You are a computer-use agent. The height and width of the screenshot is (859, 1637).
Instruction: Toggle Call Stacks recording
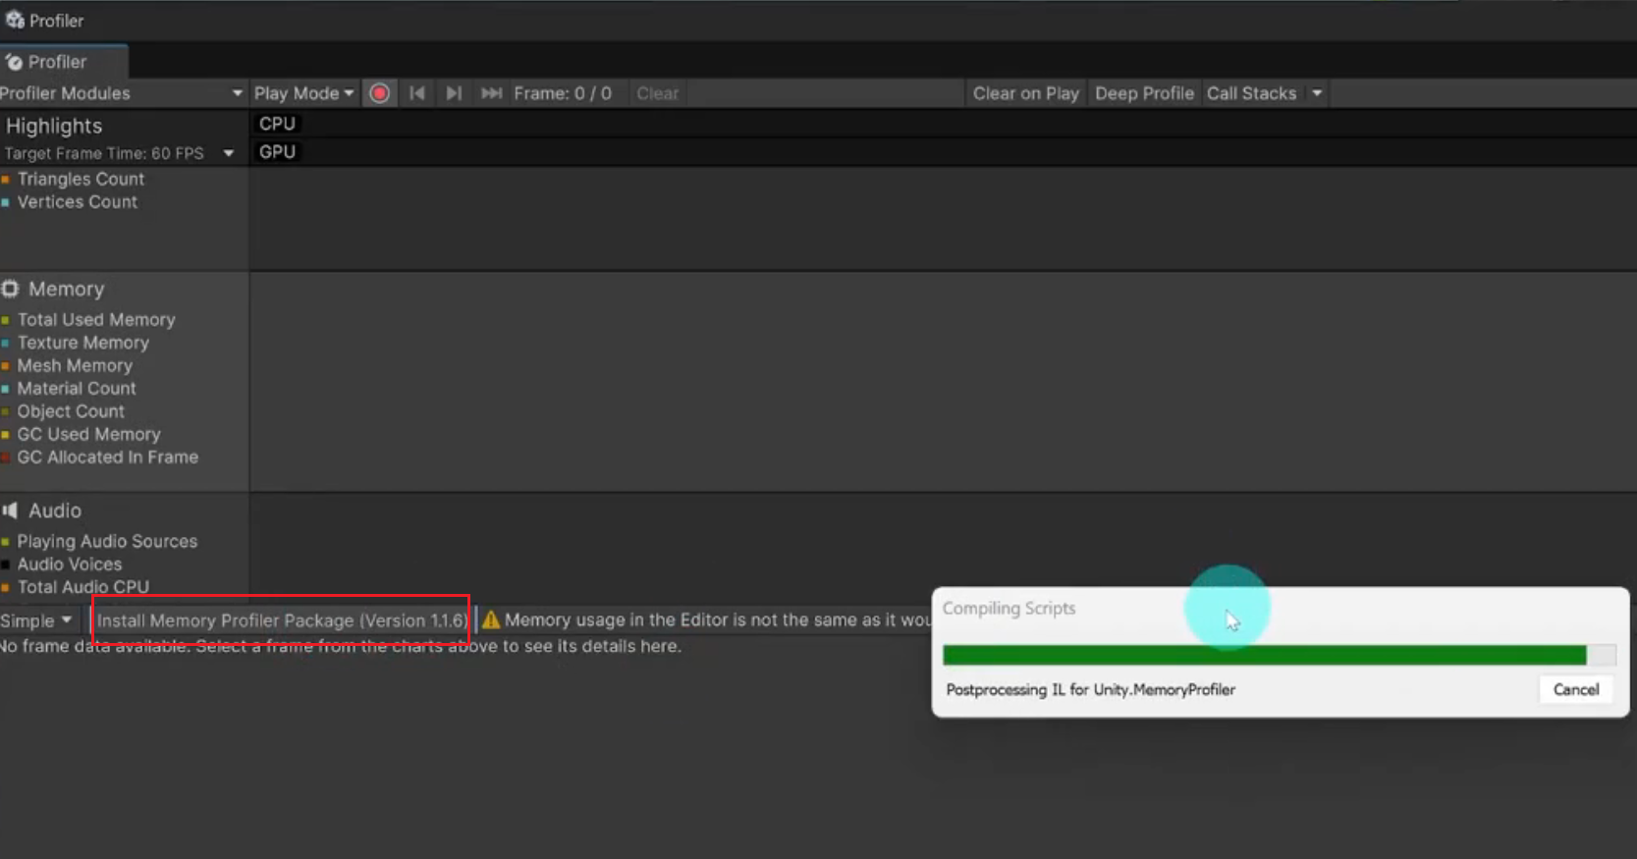pyautogui.click(x=1251, y=93)
